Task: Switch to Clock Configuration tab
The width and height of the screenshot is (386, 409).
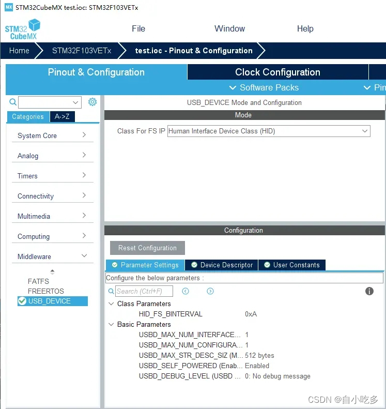Action: click(x=277, y=72)
